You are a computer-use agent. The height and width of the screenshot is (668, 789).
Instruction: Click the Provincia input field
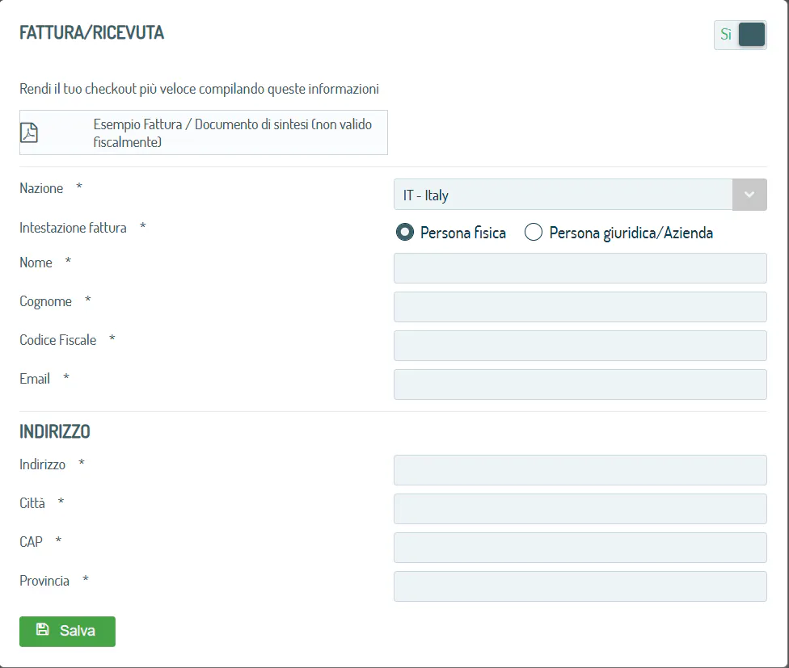coord(580,586)
